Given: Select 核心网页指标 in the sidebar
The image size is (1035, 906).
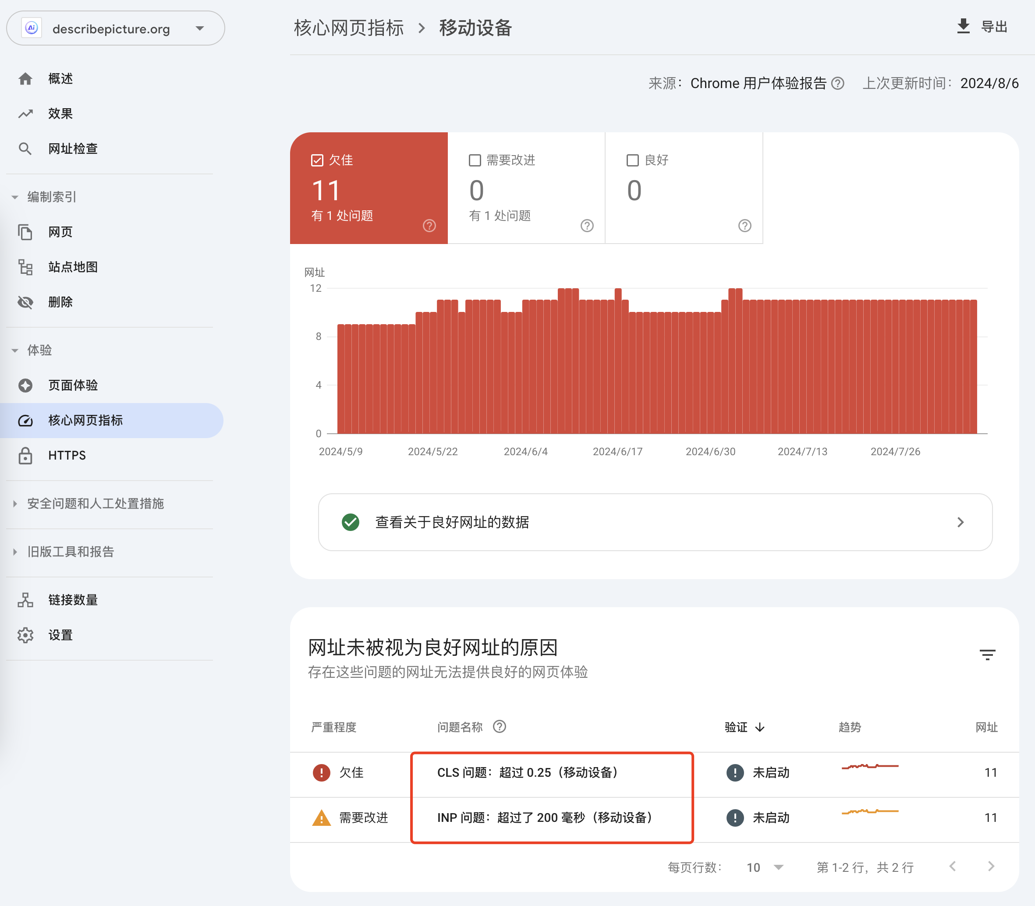Looking at the screenshot, I should (x=111, y=421).
